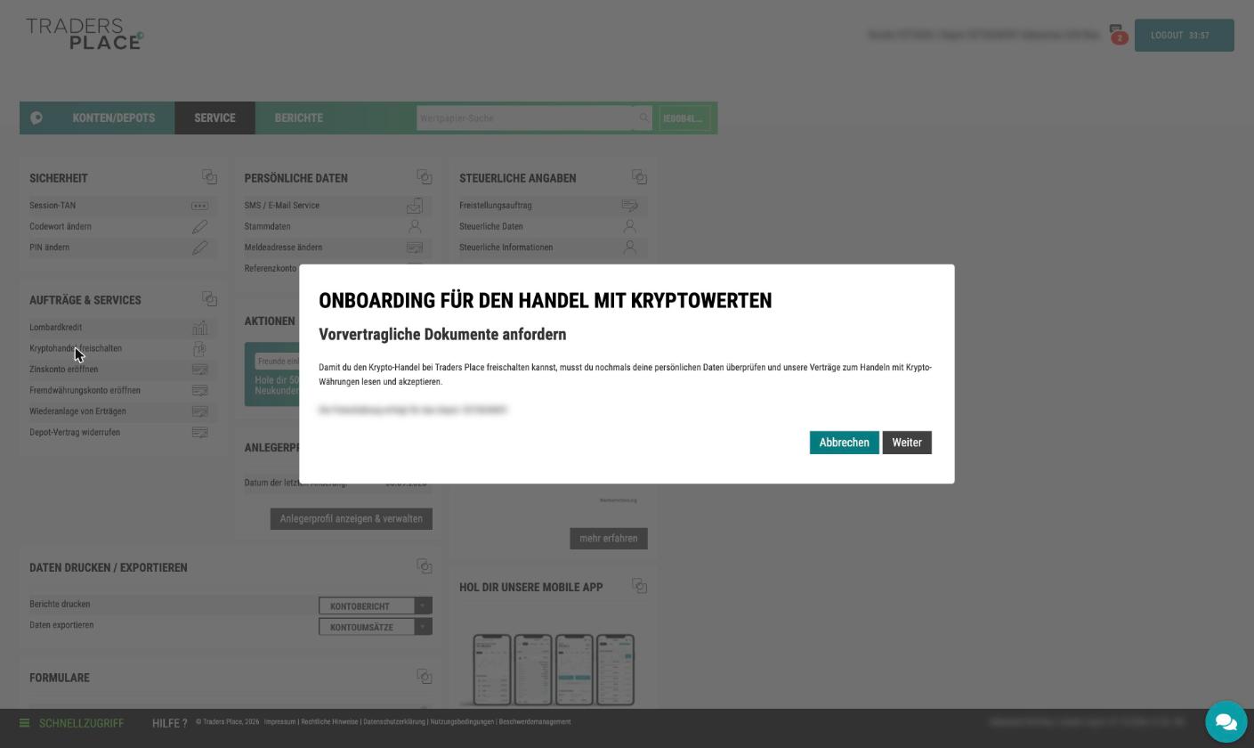Switch to the Konten/Depots tab
This screenshot has height=748, width=1254.
tap(114, 118)
